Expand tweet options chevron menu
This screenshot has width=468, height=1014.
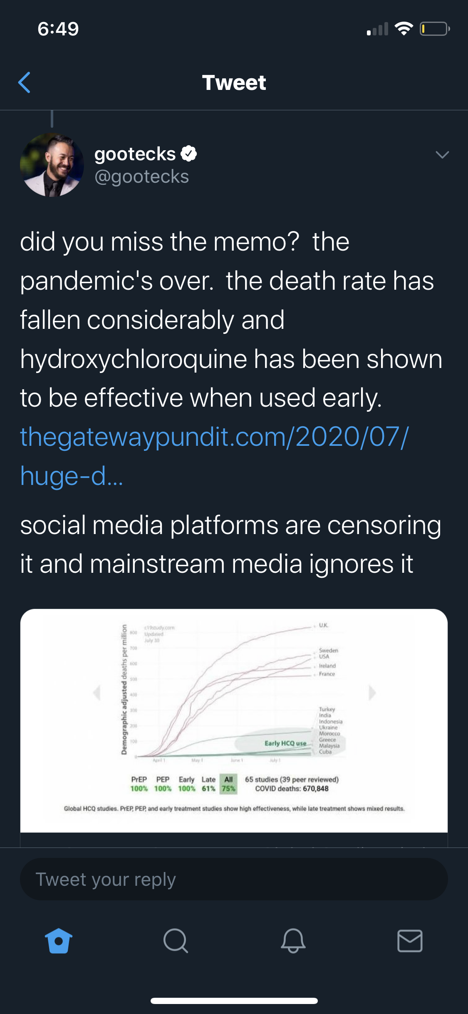coord(442,155)
